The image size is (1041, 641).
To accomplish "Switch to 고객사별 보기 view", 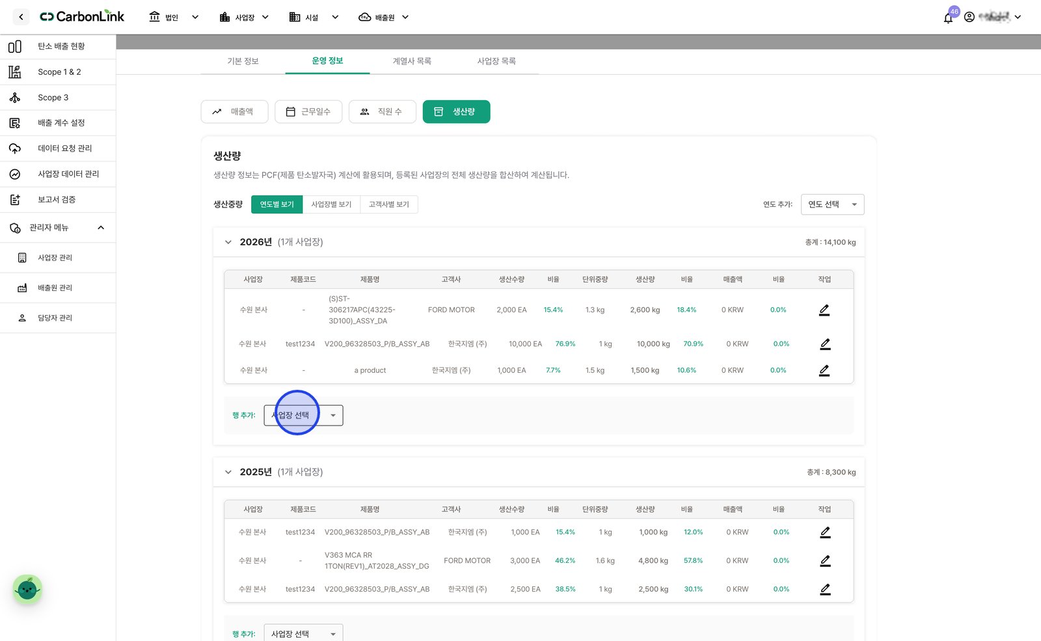I will [x=389, y=204].
